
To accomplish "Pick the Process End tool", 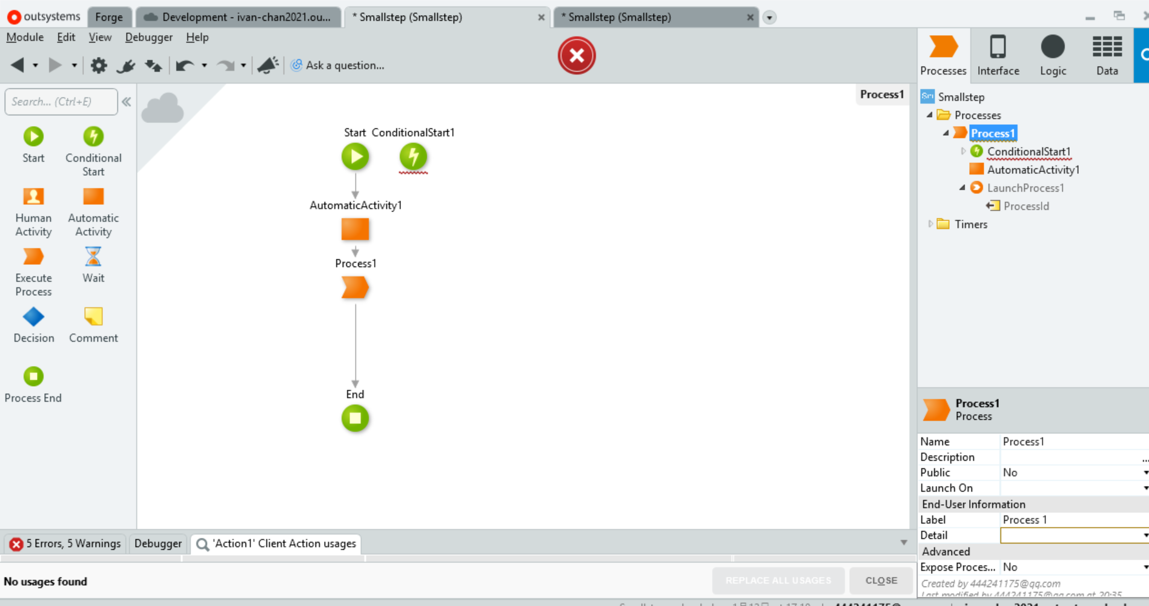I will tap(33, 376).
